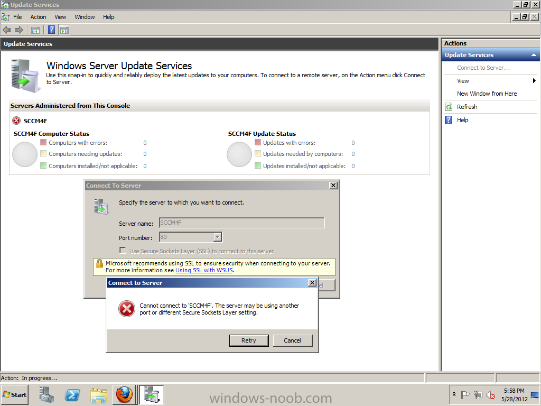The image size is (541, 406).
Task: Click the MMC icon beside File menu
Action: pyautogui.click(x=5, y=17)
